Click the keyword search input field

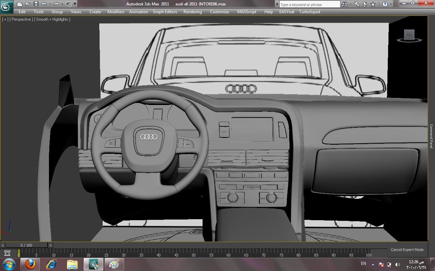(x=310, y=4)
